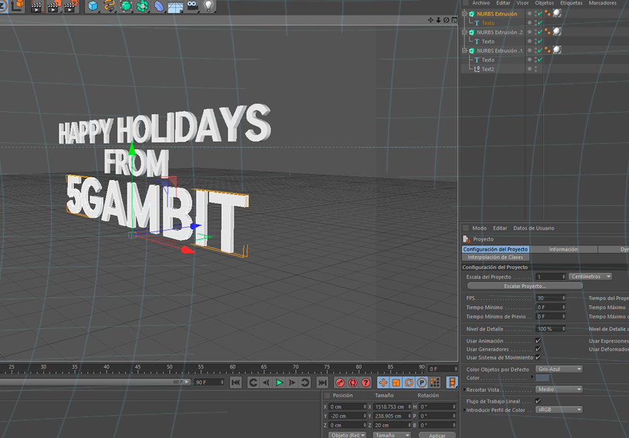Select the orange rotation key toggle icon
The image size is (629, 438).
(x=409, y=382)
